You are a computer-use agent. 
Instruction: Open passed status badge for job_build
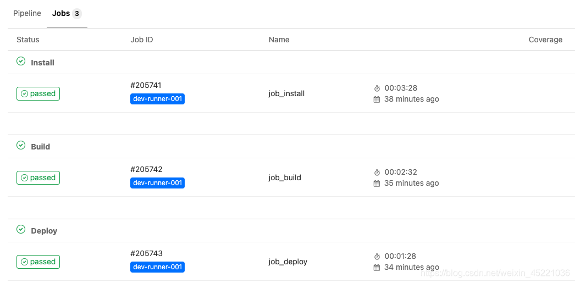click(x=38, y=178)
